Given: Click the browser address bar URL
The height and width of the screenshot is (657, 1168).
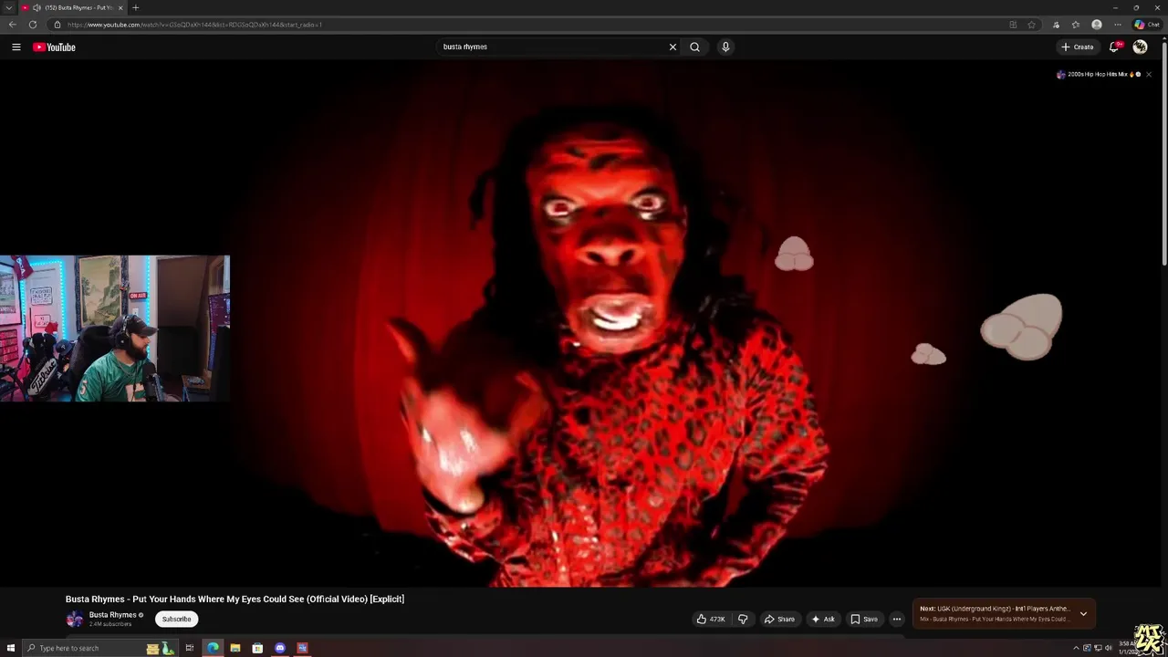Looking at the screenshot, I should 194,25.
